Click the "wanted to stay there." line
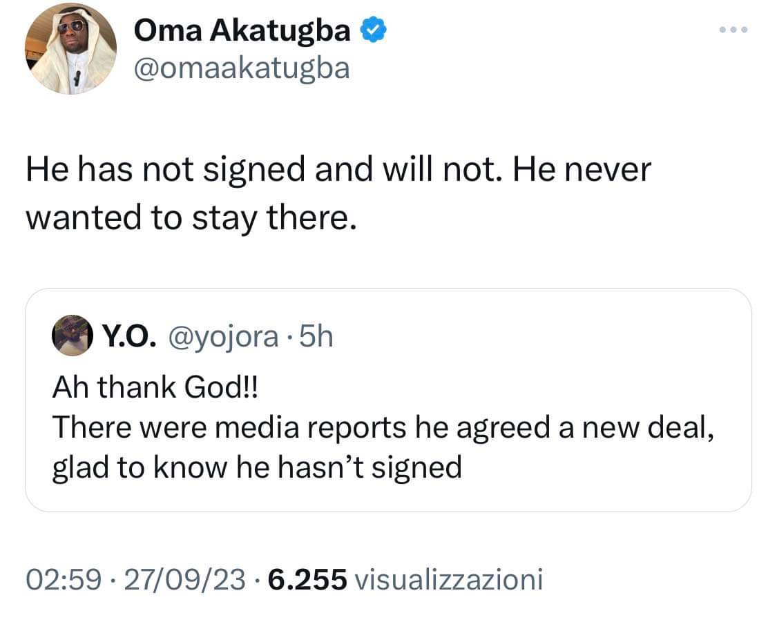777x622 pixels. pyautogui.click(x=191, y=217)
